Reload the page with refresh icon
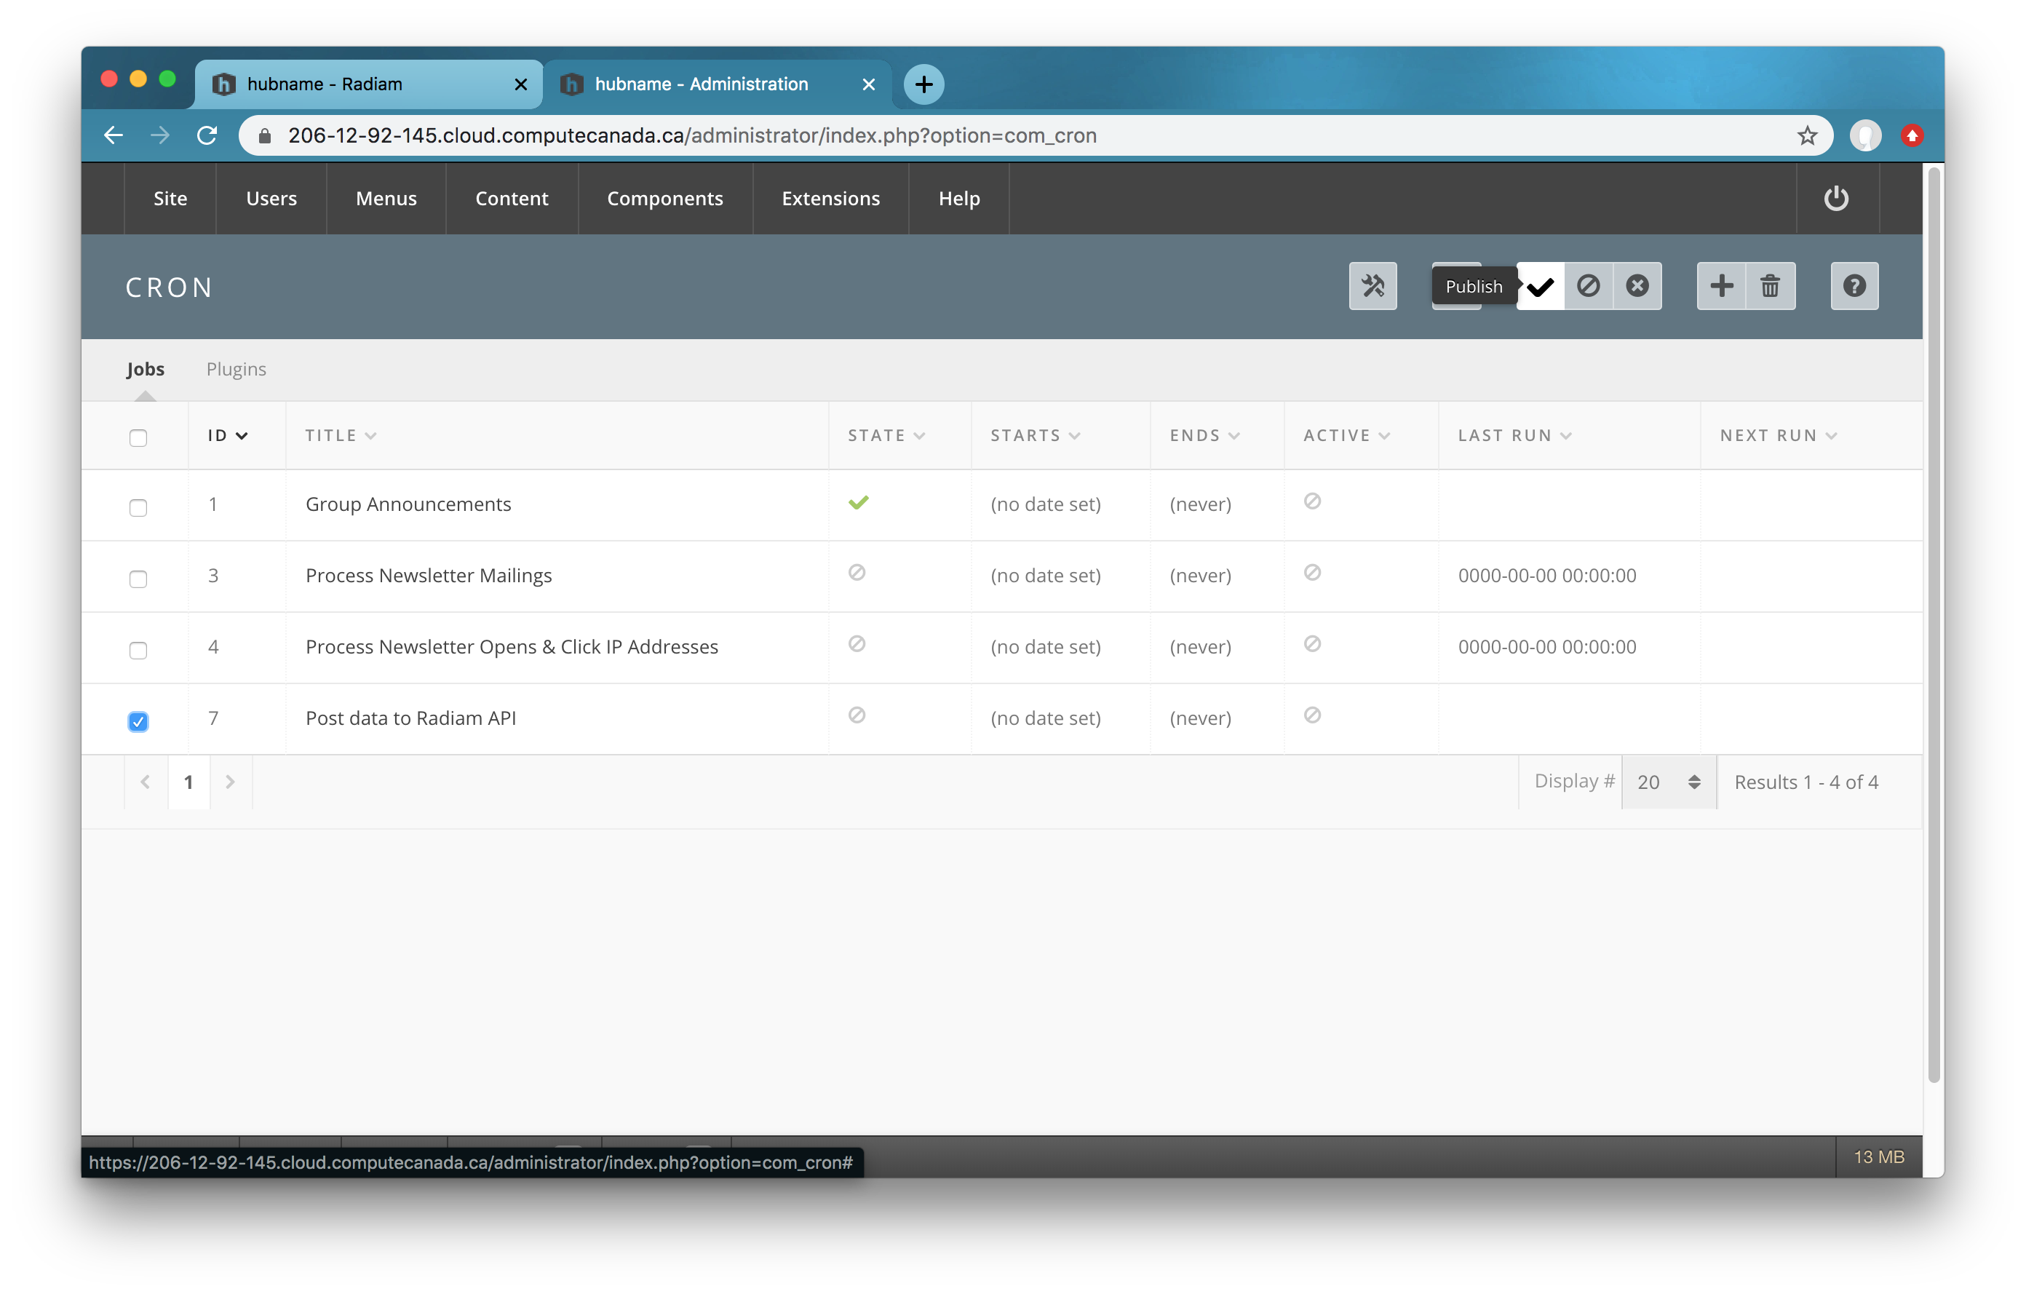2026x1294 pixels. (207, 135)
